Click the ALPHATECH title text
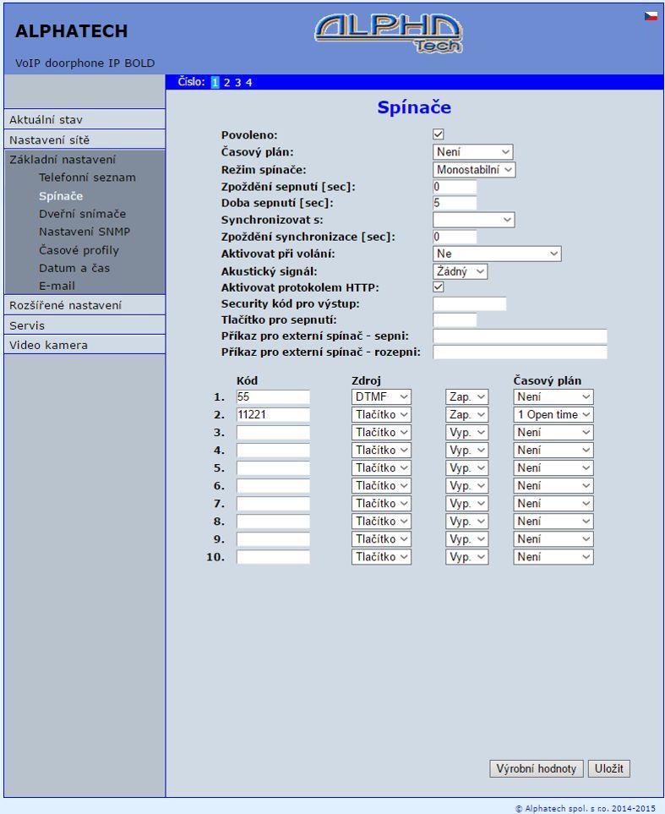The width and height of the screenshot is (665, 814). 72,31
